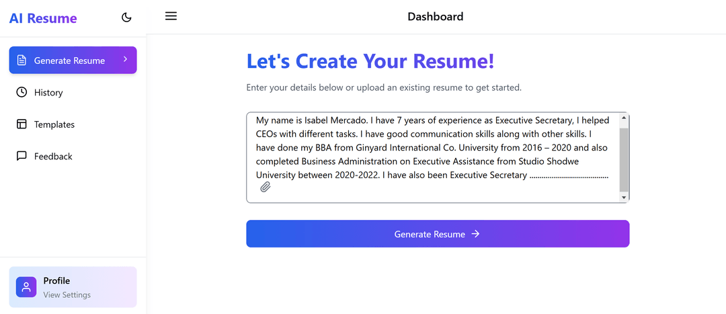Viewport: 726px width, 314px height.
Task: Toggle dark mode with the moon icon
Action: pos(126,17)
